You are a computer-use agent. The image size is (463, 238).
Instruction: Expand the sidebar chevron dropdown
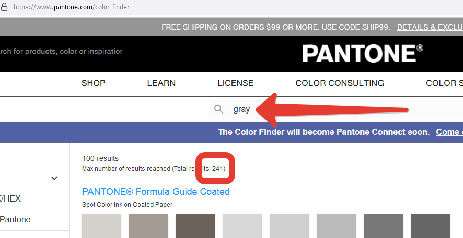point(54,178)
